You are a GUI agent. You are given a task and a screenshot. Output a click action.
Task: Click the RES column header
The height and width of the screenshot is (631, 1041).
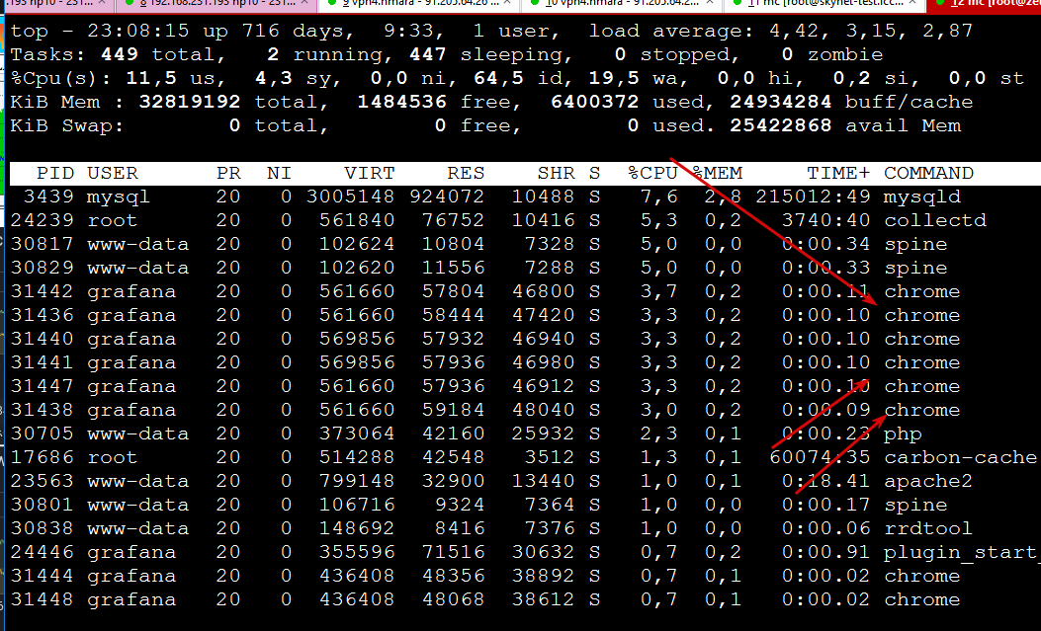pyautogui.click(x=466, y=174)
